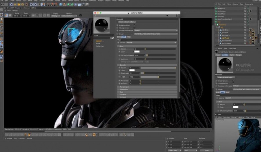
Task: Click the Render to Picture Viewer icon
Action: pyautogui.click(x=52, y=4)
